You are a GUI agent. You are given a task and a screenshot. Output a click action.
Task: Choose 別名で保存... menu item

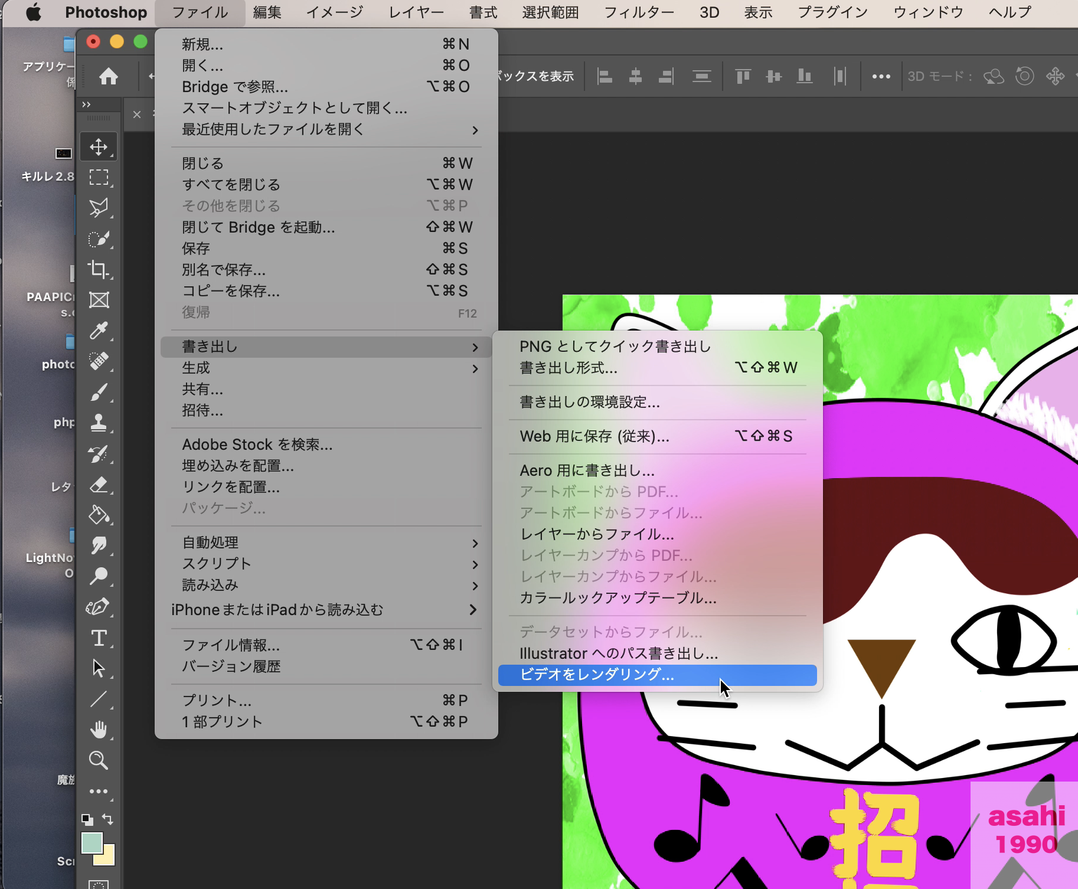326,270
